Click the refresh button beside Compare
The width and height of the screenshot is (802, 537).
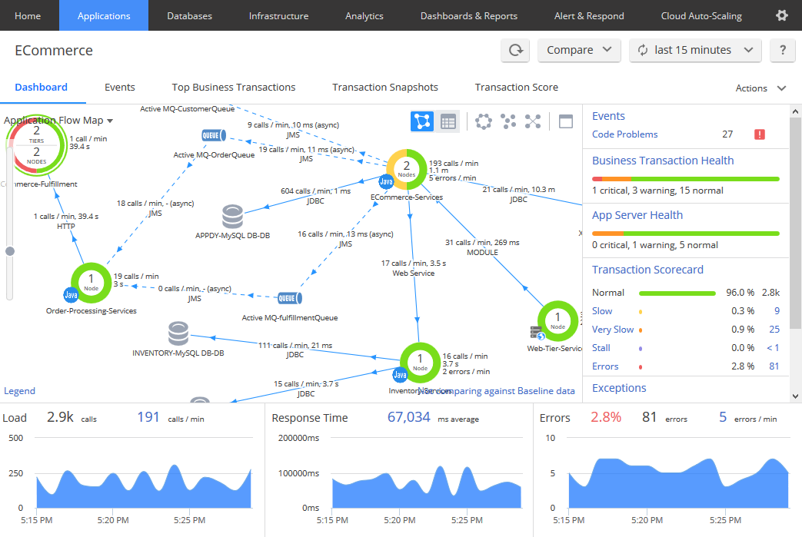pyautogui.click(x=515, y=50)
